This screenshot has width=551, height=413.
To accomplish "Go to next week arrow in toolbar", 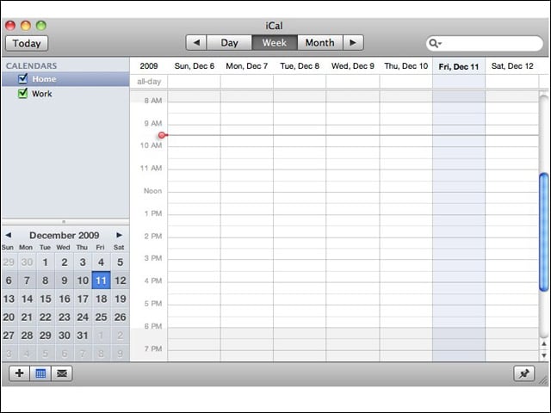I will click(x=353, y=42).
